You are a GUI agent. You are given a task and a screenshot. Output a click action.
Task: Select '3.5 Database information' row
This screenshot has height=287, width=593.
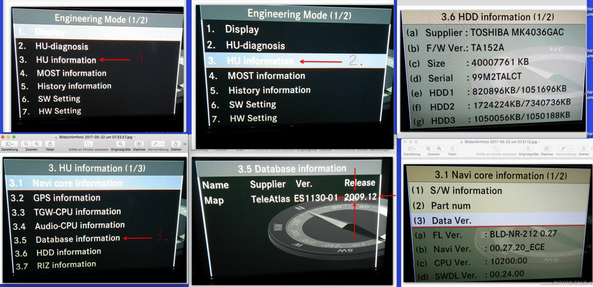67,239
